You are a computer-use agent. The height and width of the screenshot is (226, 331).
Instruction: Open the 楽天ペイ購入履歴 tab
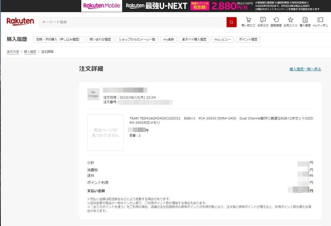(194, 39)
